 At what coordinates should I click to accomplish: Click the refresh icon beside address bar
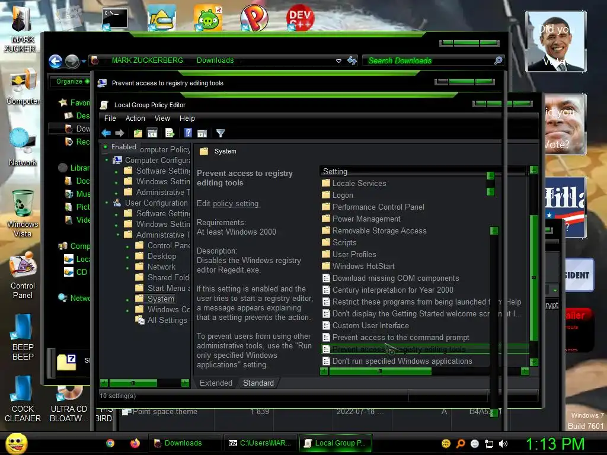[x=352, y=60]
